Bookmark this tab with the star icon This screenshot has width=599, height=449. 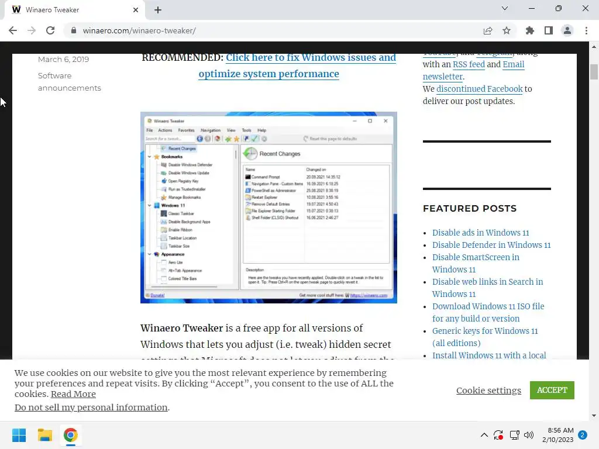(507, 30)
